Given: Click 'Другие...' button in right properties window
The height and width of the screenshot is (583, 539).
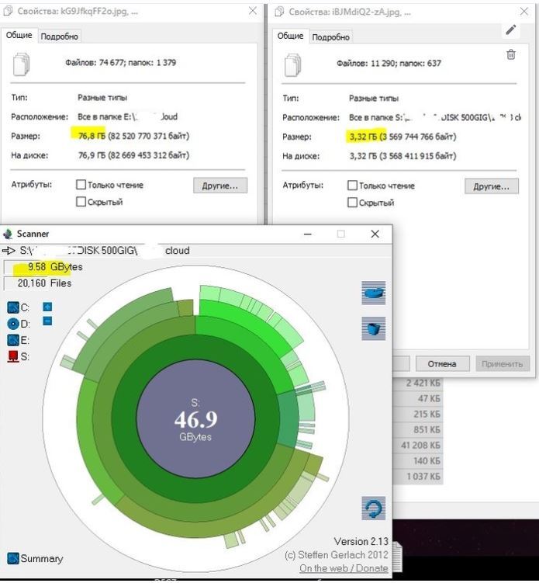Looking at the screenshot, I should (x=491, y=186).
